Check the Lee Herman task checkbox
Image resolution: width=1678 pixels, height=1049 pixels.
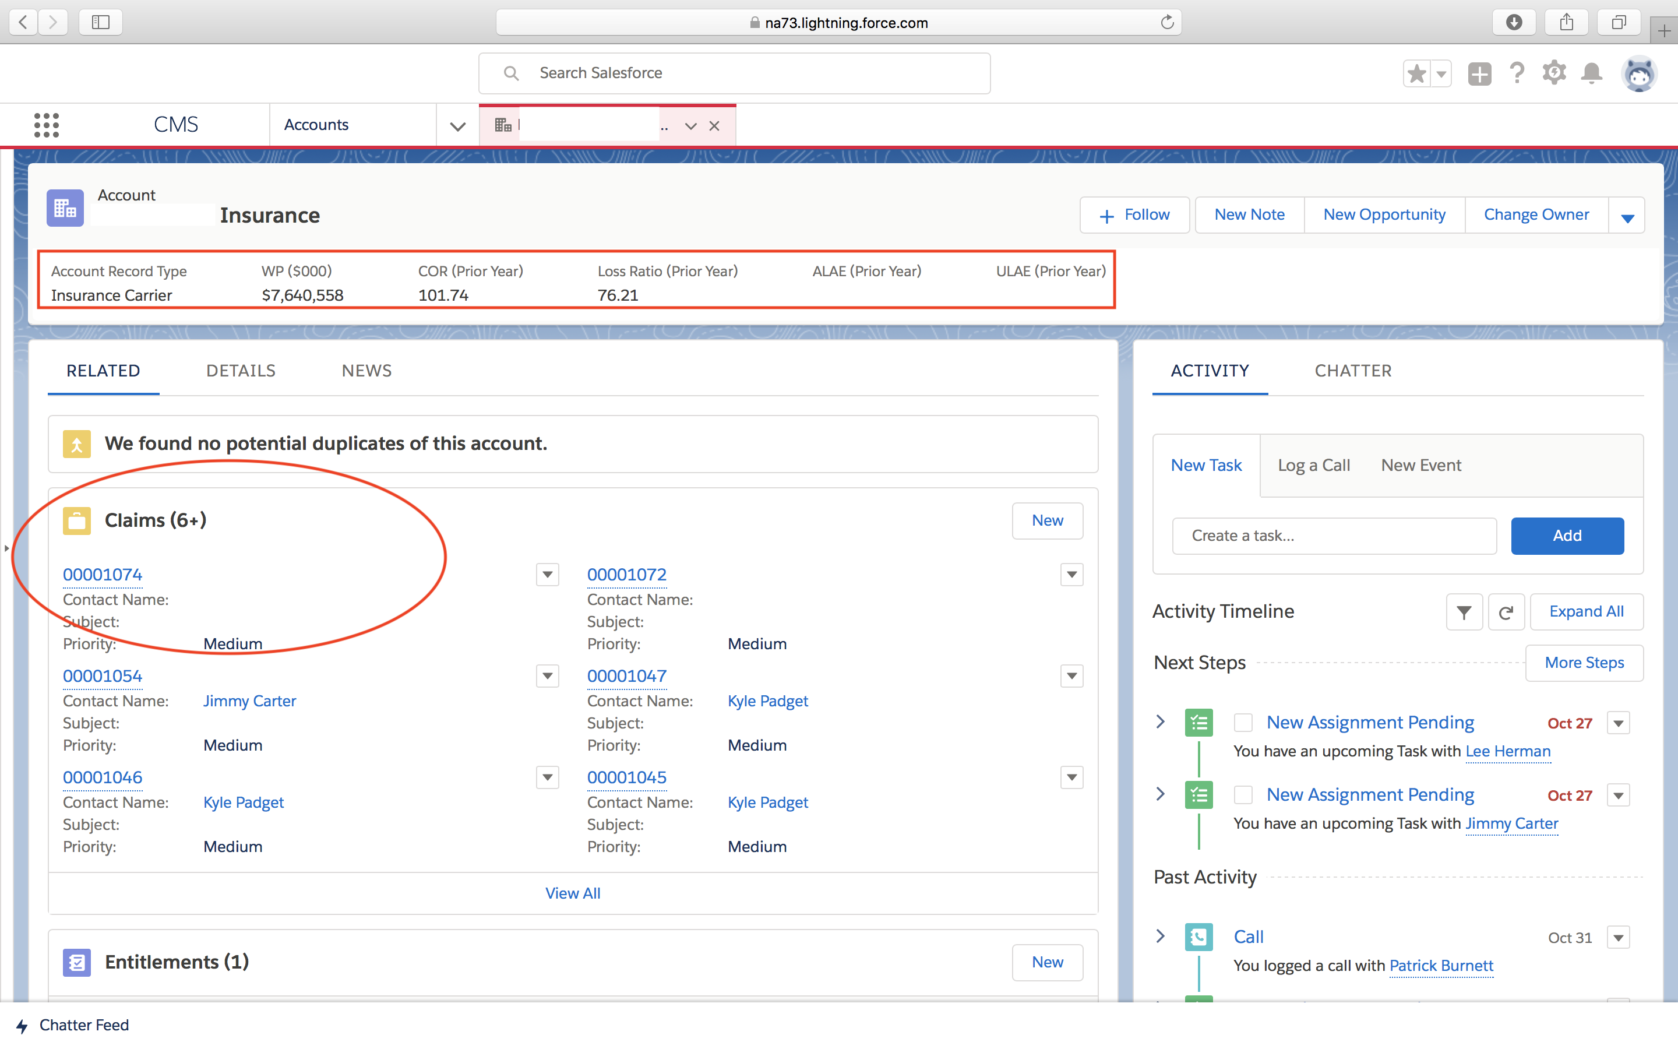point(1243,723)
